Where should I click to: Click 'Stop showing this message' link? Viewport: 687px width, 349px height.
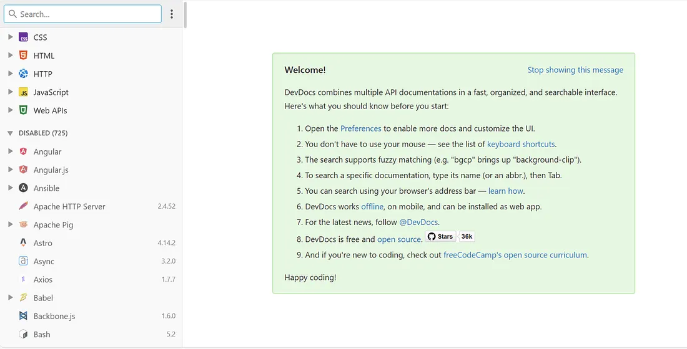click(575, 70)
